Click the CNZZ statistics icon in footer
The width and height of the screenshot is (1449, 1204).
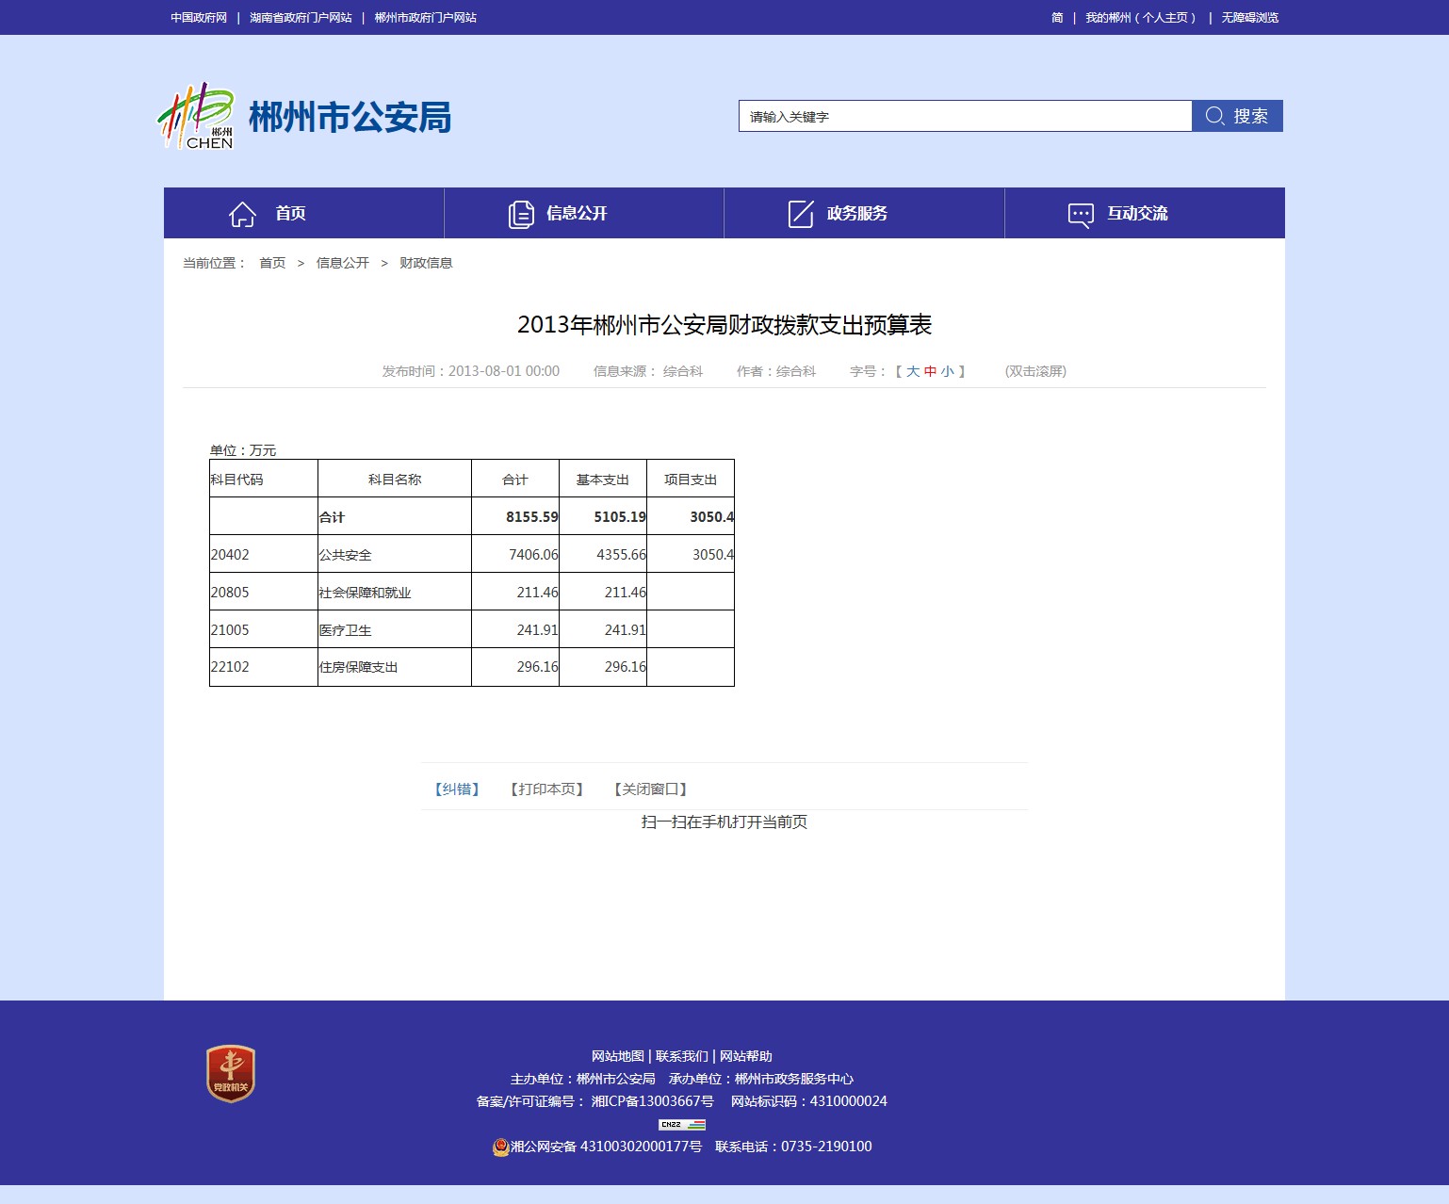point(682,1124)
